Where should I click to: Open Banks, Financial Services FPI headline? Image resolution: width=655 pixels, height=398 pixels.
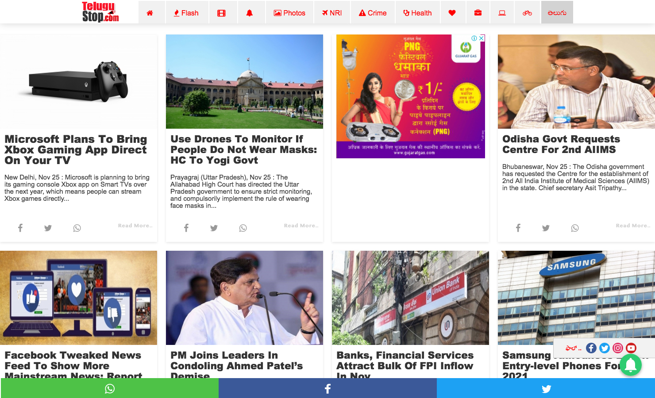405,364
